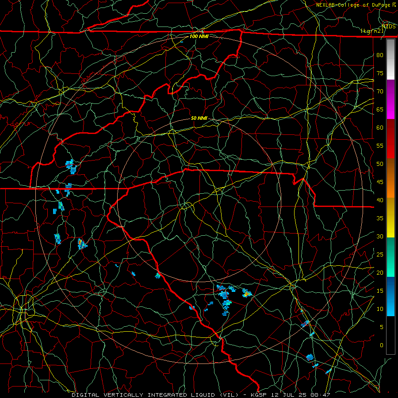Viewport: 398px width, 398px height.
Task: Click the "50 NMI" range ring label
Action: tap(199, 118)
